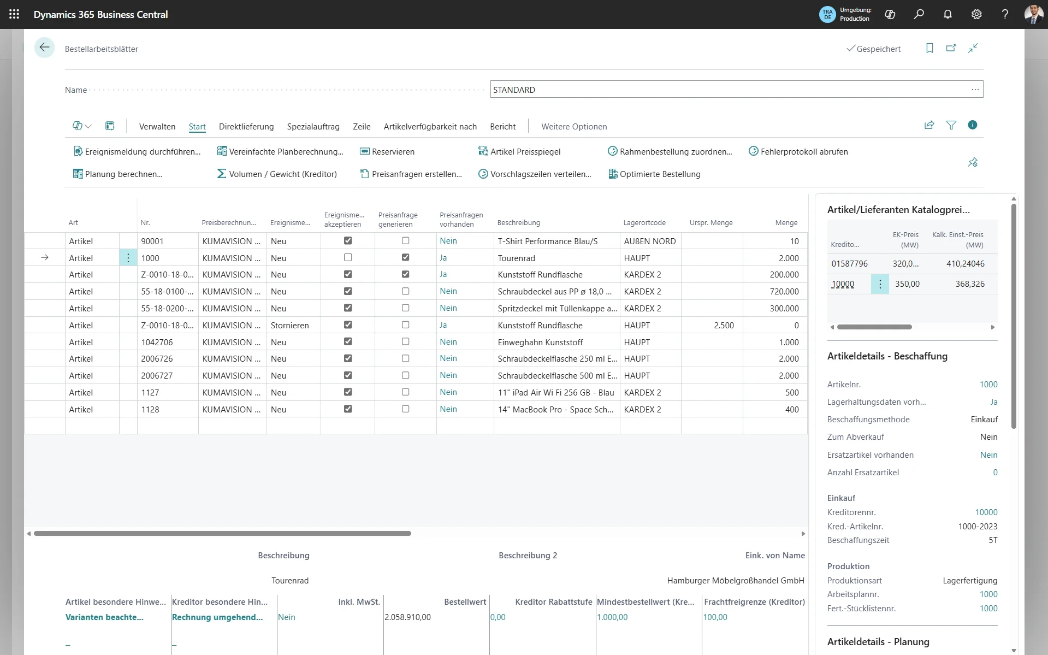The width and height of the screenshot is (1048, 655).
Task: Open page in new window
Action: pos(951,48)
